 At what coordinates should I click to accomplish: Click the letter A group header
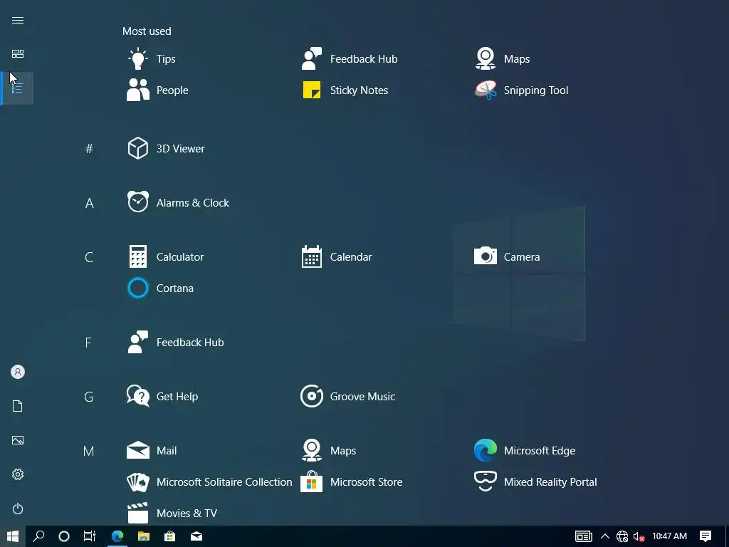pos(89,203)
